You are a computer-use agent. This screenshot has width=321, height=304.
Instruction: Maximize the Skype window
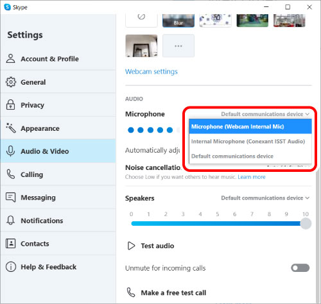click(x=288, y=7)
